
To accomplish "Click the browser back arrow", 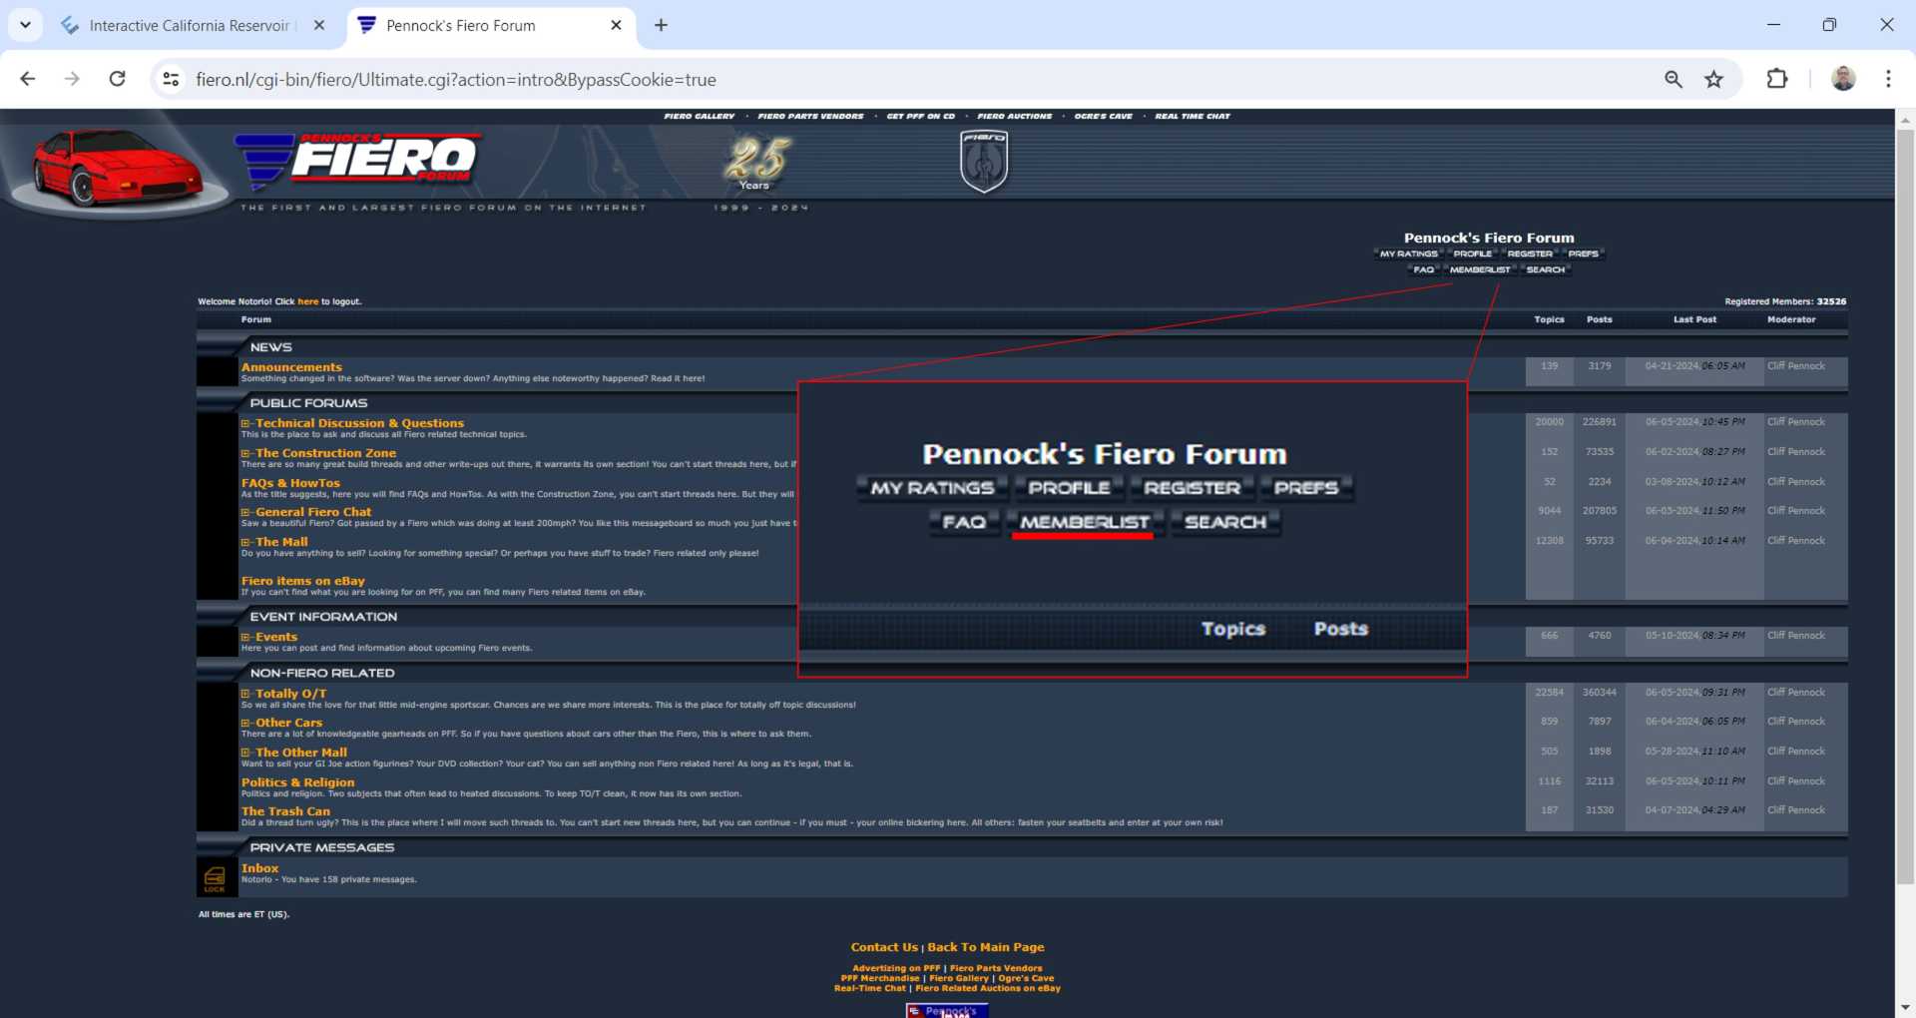I will [x=28, y=79].
